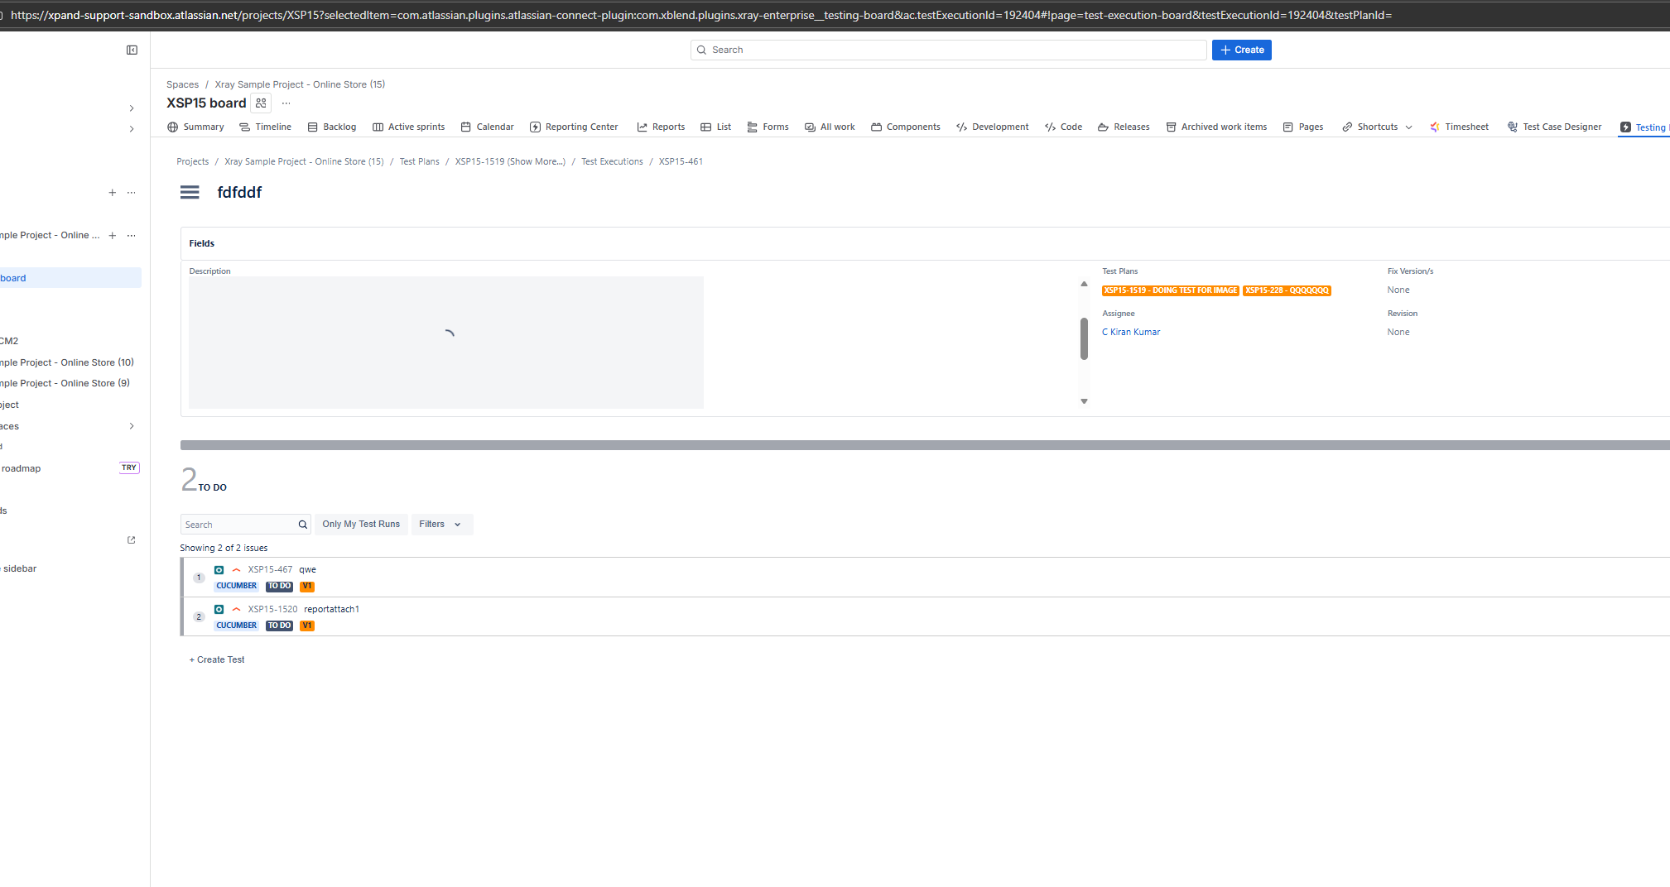The image size is (1670, 887).
Task: Click the priority icon for XSP15-1520
Action: 237,610
